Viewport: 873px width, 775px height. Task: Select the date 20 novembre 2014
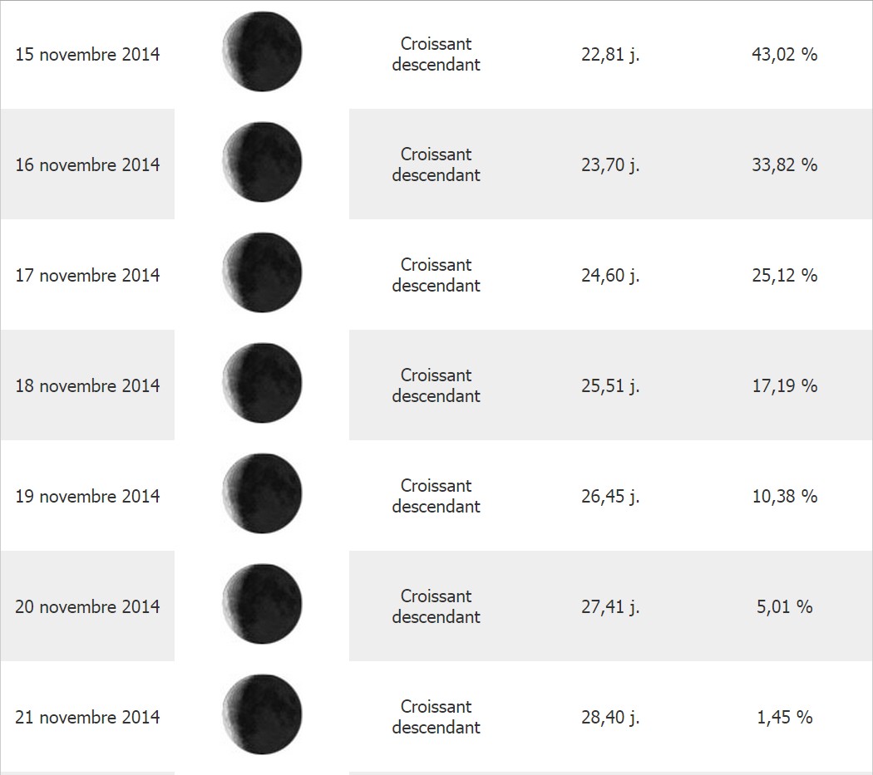[87, 606]
